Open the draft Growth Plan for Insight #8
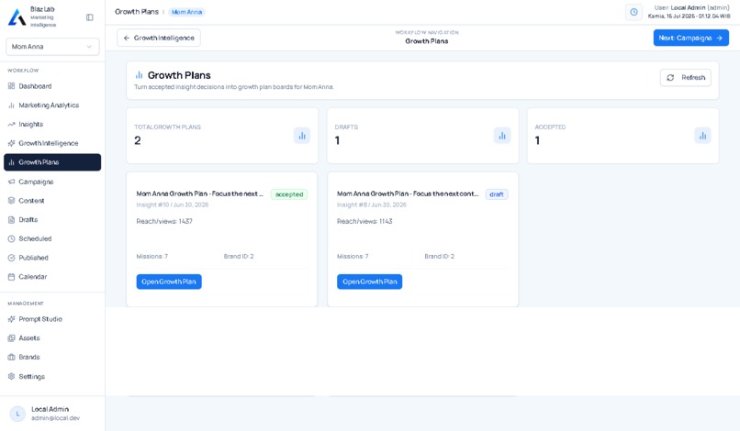Screen dimensions: 740x431 pyautogui.click(x=369, y=282)
